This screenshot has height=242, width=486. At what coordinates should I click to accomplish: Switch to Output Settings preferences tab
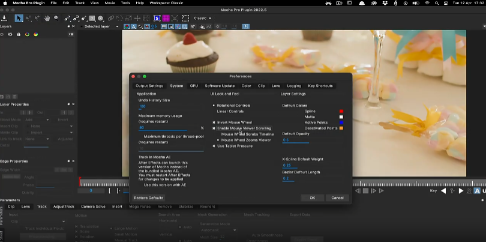tap(149, 86)
